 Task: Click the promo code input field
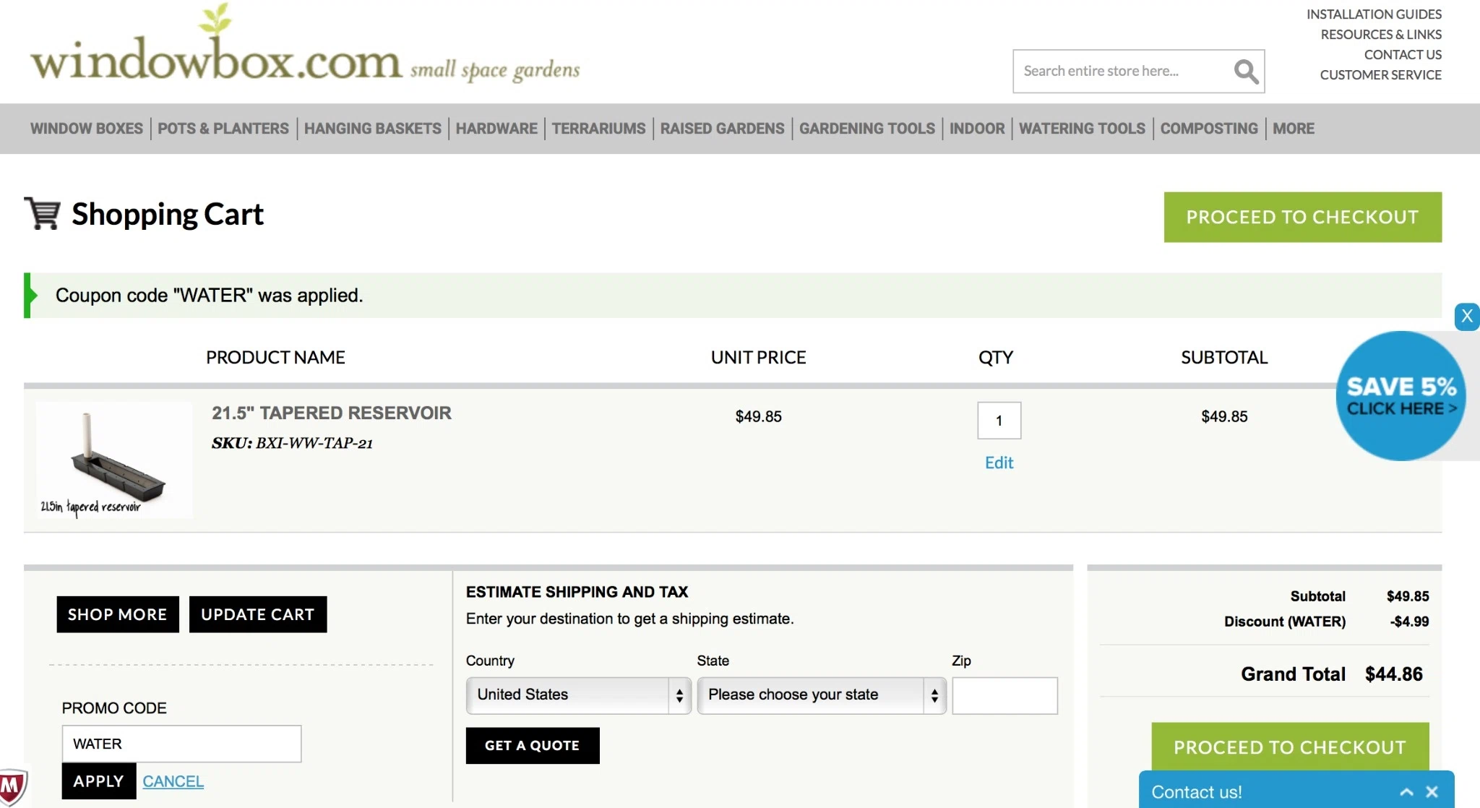pyautogui.click(x=181, y=744)
